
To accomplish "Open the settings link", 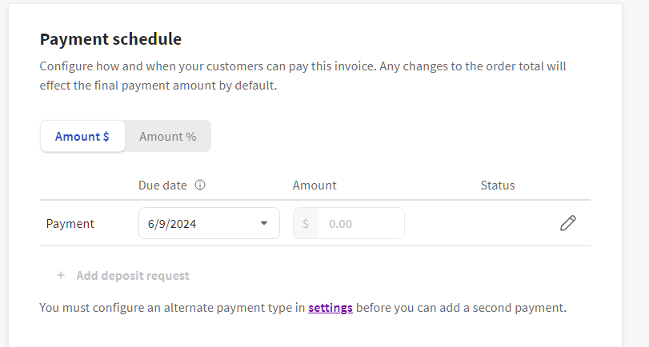I will [331, 307].
